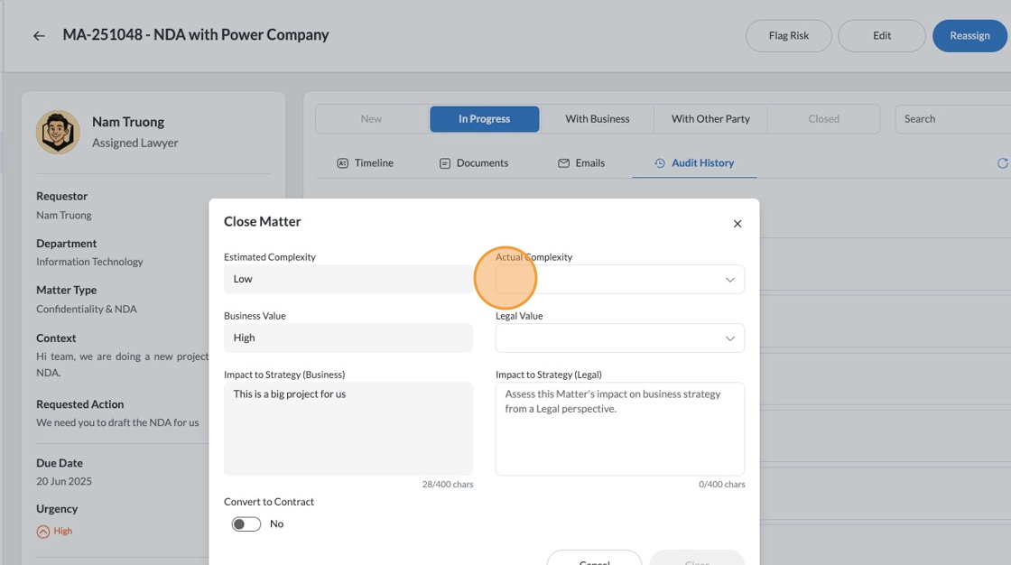The width and height of the screenshot is (1011, 565).
Task: Go to the Emails tab
Action: (x=580, y=163)
